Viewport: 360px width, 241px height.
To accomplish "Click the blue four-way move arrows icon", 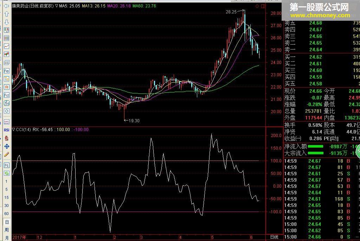I will click(6, 146).
